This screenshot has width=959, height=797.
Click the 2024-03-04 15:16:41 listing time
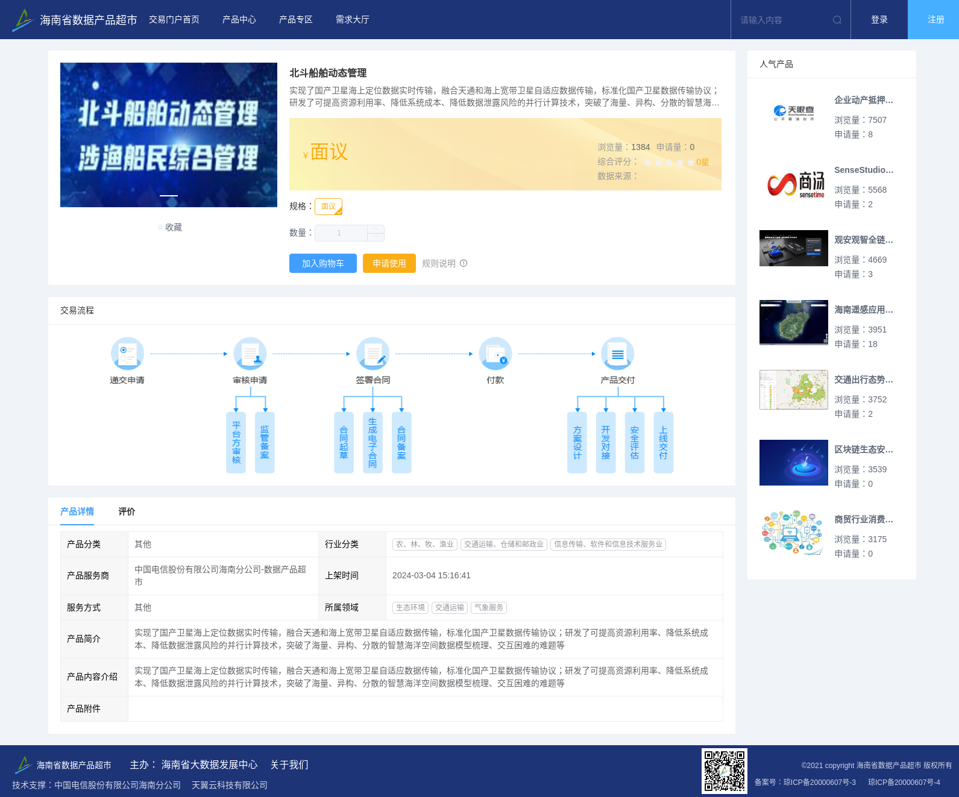tap(432, 575)
